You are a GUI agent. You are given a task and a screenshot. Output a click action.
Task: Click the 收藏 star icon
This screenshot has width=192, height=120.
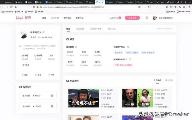point(22,75)
